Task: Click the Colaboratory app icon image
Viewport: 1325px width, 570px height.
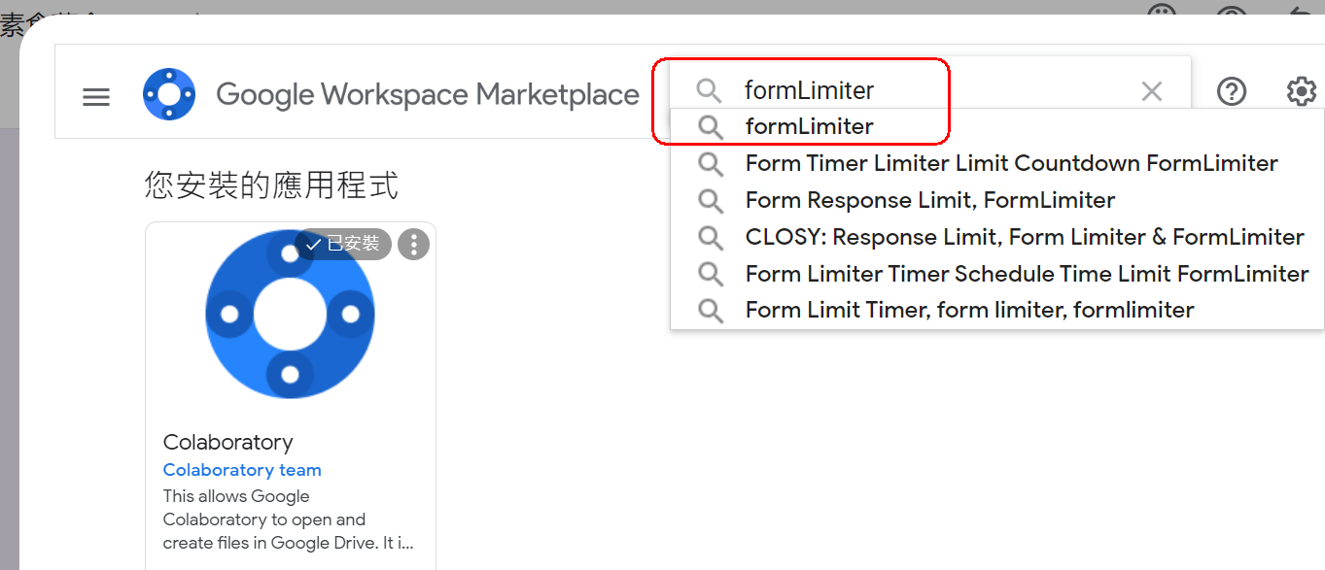Action: point(290,315)
